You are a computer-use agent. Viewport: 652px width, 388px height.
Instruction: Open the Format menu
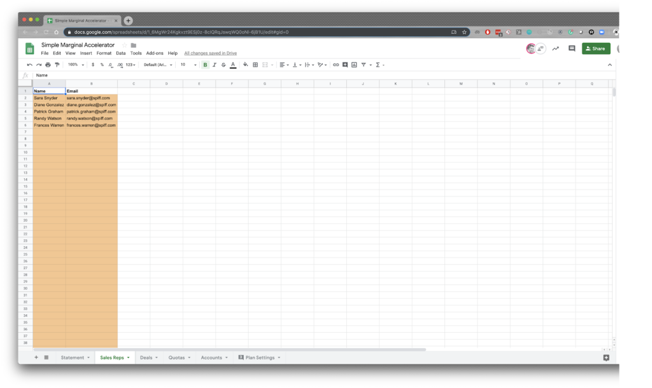(x=104, y=53)
